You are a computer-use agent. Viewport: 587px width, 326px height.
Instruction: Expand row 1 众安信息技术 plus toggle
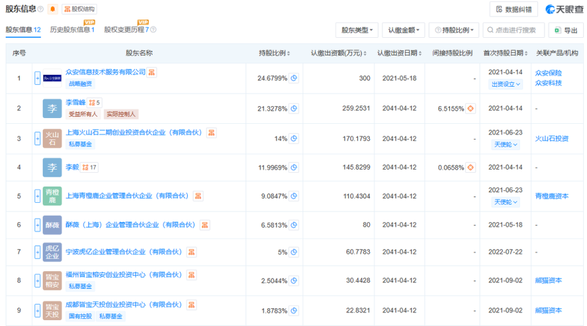click(x=37, y=78)
